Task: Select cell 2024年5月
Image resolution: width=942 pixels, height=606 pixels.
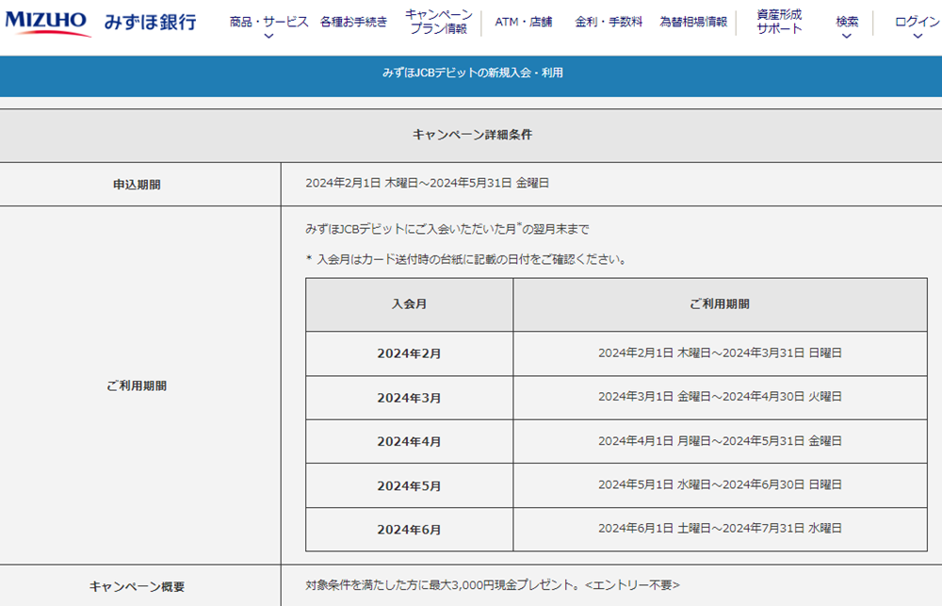Action: pyautogui.click(x=409, y=485)
